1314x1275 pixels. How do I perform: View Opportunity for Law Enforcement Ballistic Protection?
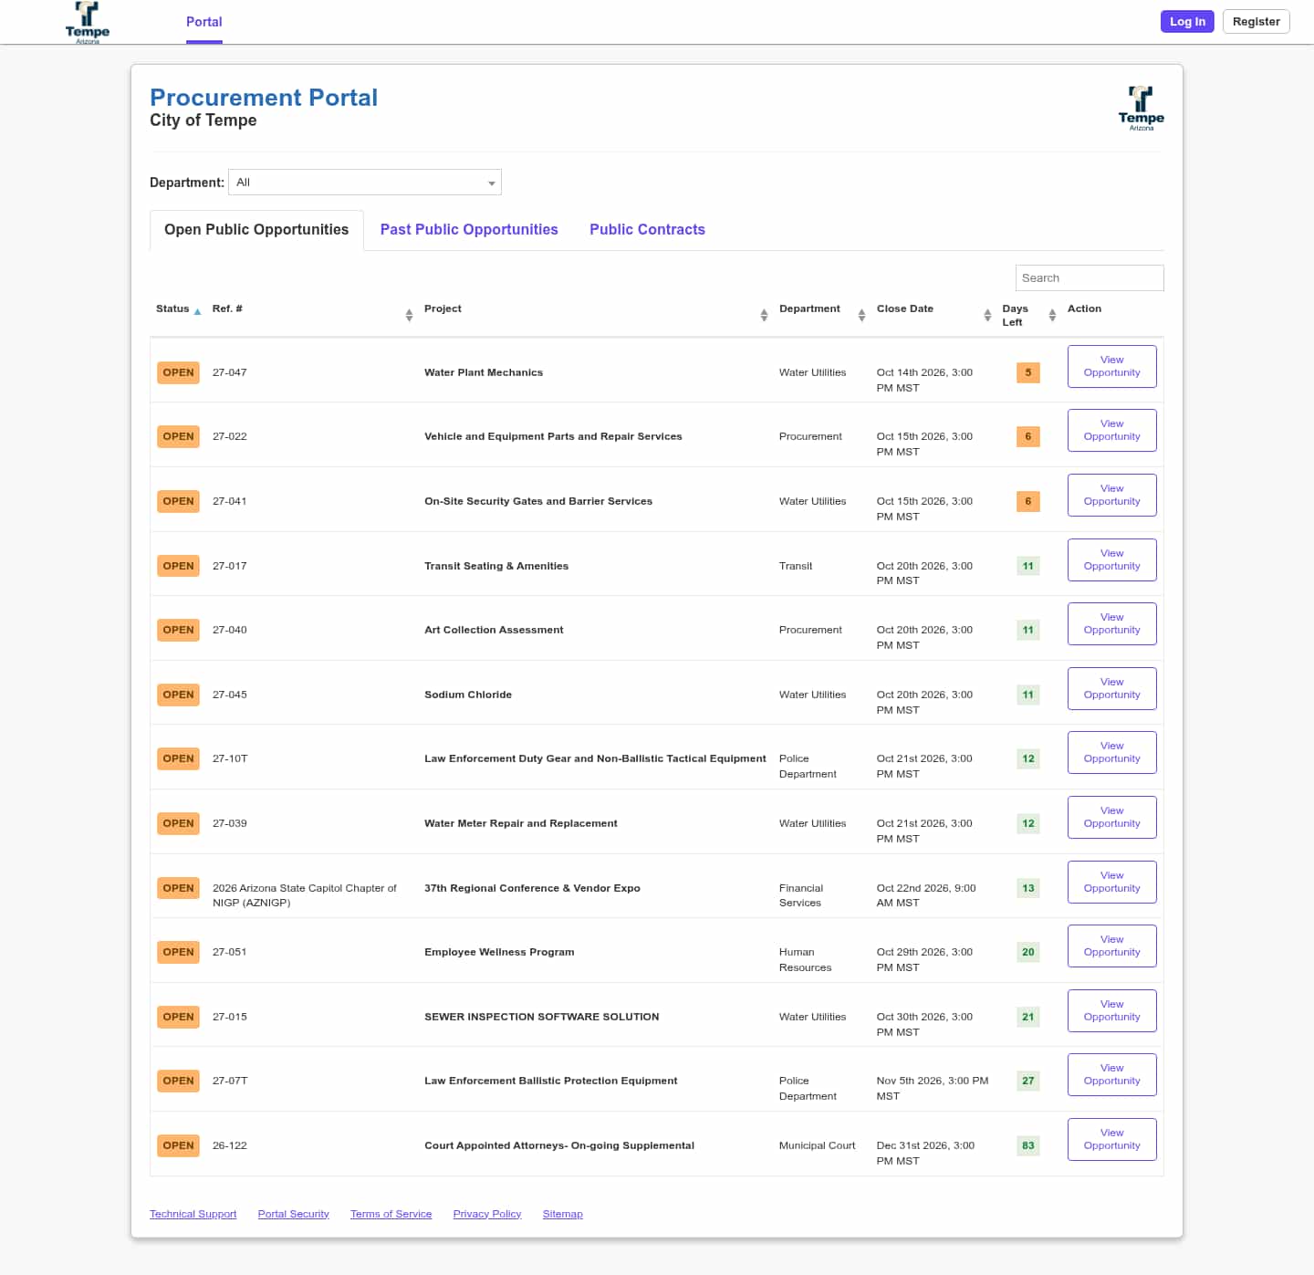(1111, 1074)
